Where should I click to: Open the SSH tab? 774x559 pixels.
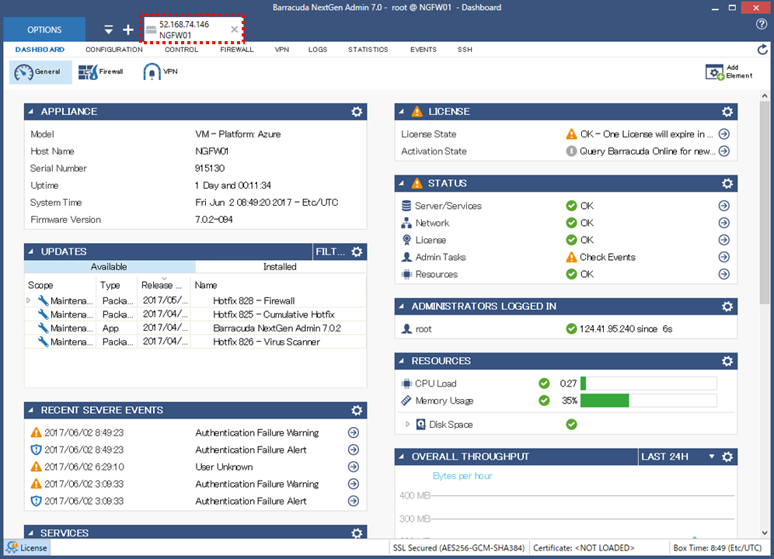465,50
